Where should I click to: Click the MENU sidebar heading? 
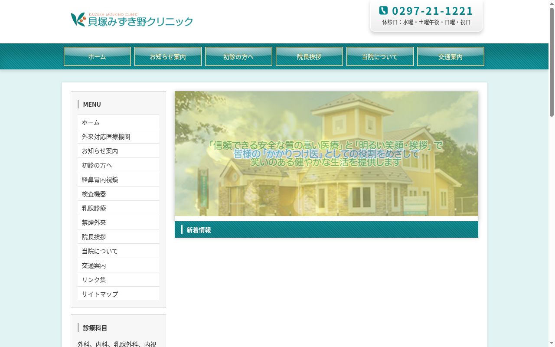[x=92, y=104]
